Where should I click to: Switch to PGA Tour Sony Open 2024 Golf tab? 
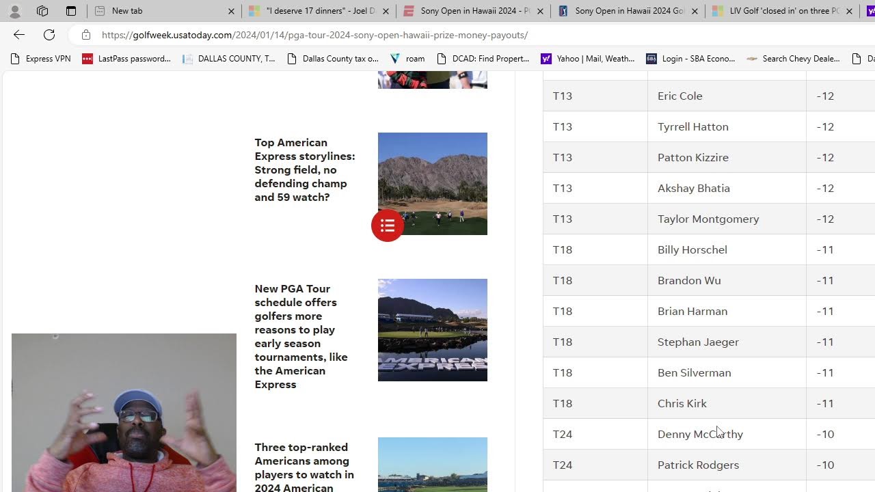tap(628, 11)
